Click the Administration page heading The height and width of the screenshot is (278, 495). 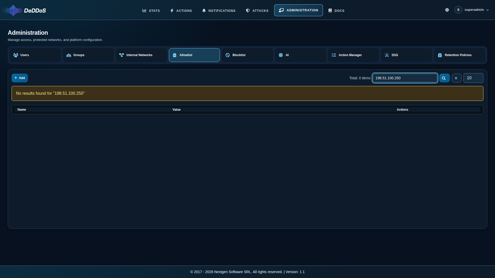point(28,33)
